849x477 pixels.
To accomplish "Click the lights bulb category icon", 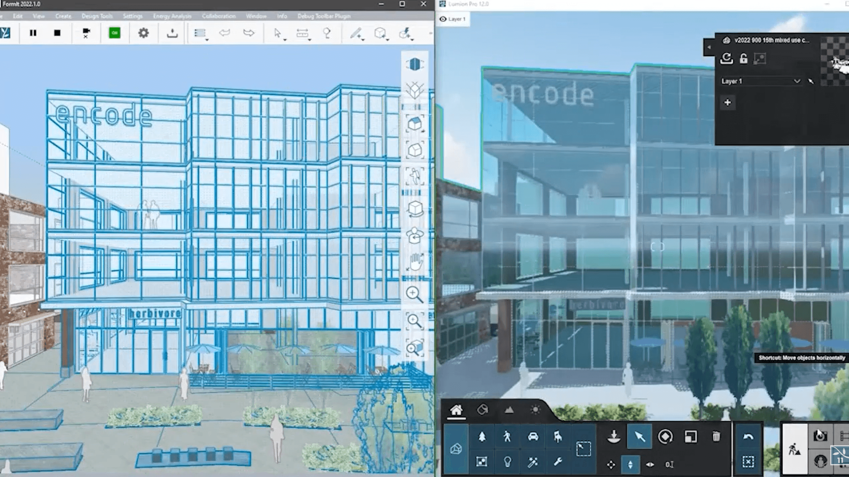I will (507, 462).
